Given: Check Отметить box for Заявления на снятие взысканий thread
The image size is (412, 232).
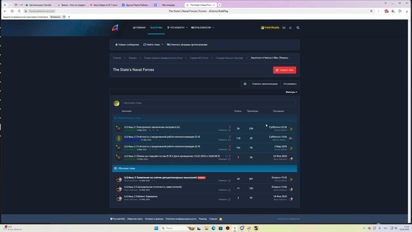Looking at the screenshot, I should 229,180.
